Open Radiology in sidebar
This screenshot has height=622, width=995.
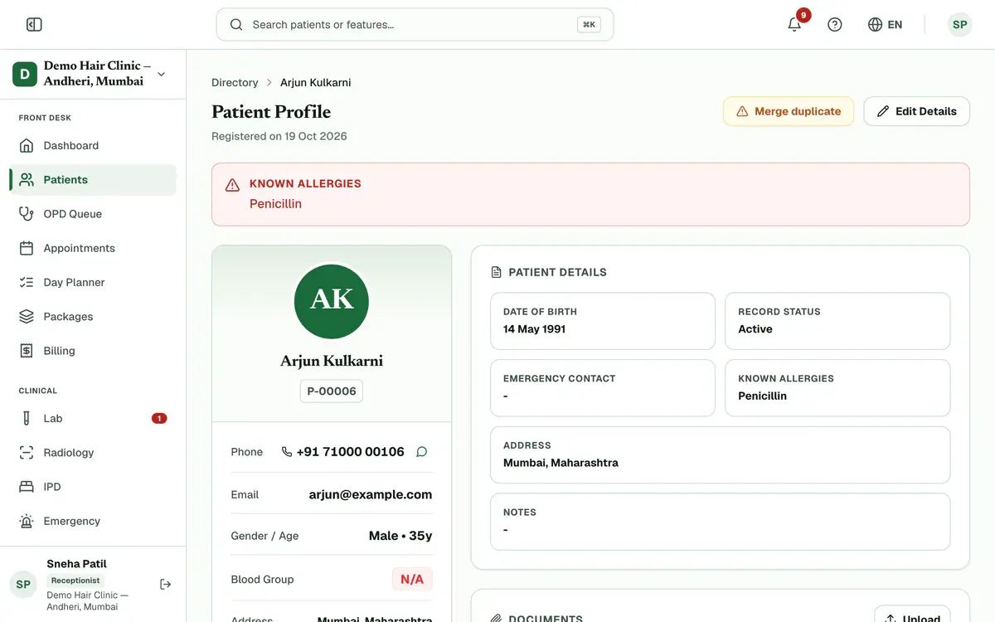[93, 453]
